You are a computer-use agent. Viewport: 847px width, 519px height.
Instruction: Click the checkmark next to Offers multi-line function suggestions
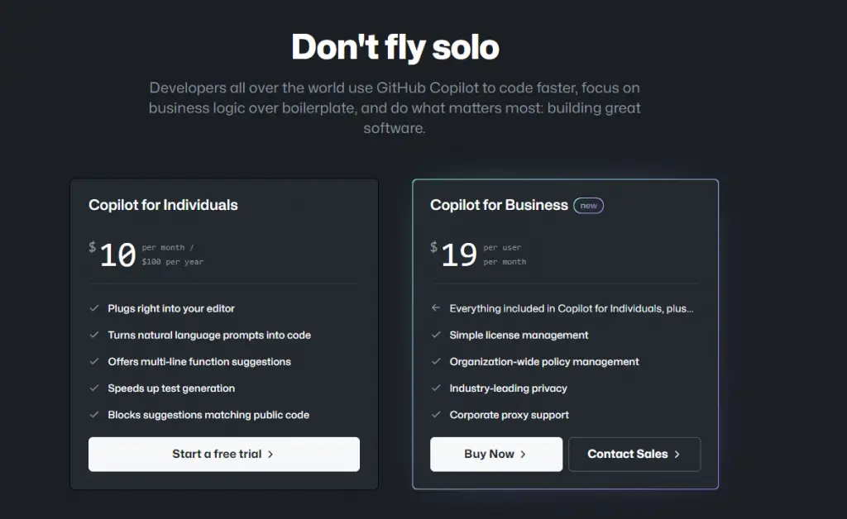click(x=94, y=361)
